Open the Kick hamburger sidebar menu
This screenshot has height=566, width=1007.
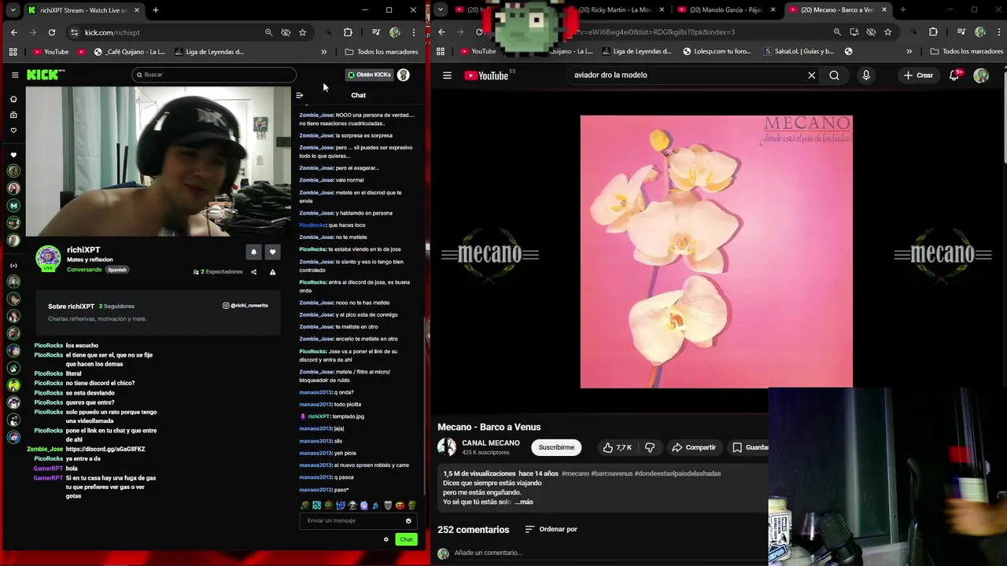(15, 75)
